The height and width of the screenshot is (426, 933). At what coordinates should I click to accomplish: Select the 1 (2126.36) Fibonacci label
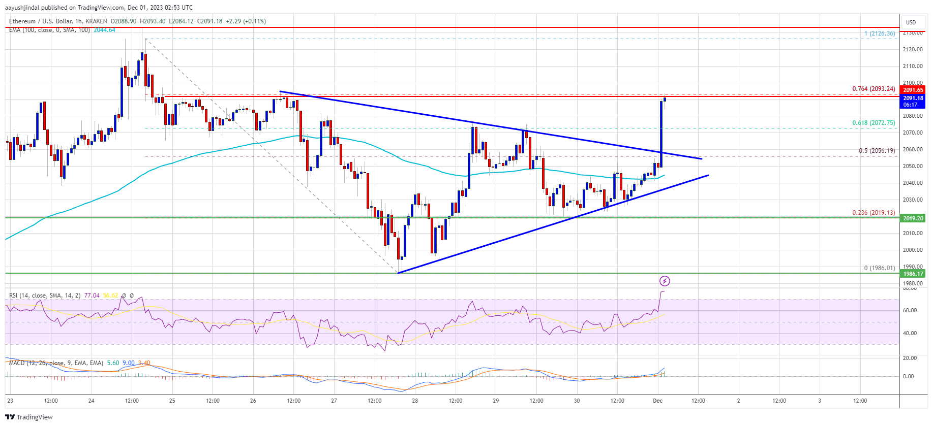(x=880, y=34)
